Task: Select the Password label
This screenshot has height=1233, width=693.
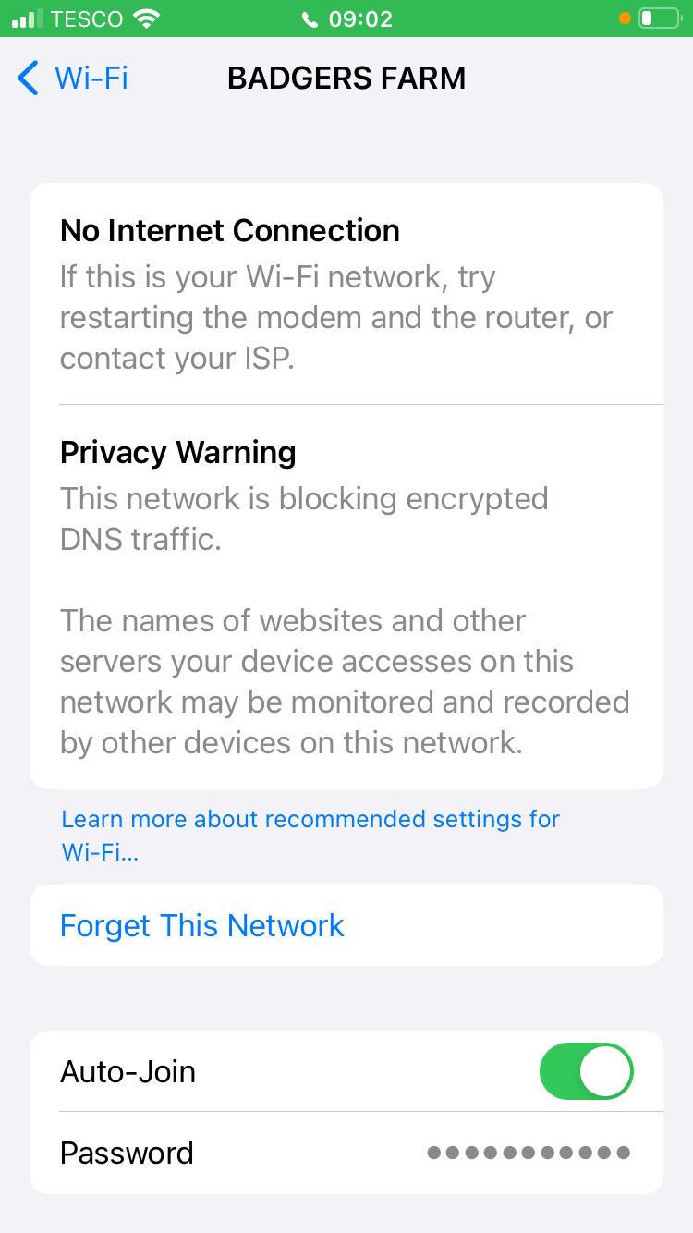Action: tap(127, 1153)
